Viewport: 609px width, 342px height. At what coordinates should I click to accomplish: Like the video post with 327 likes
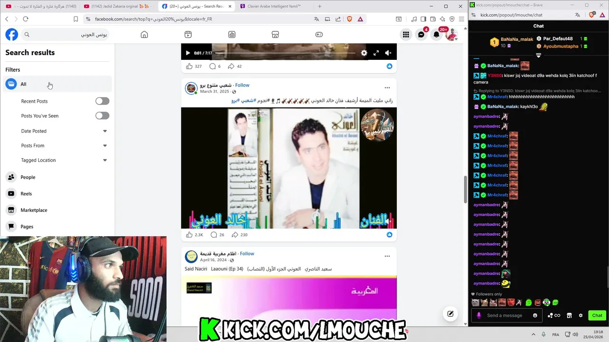189,66
